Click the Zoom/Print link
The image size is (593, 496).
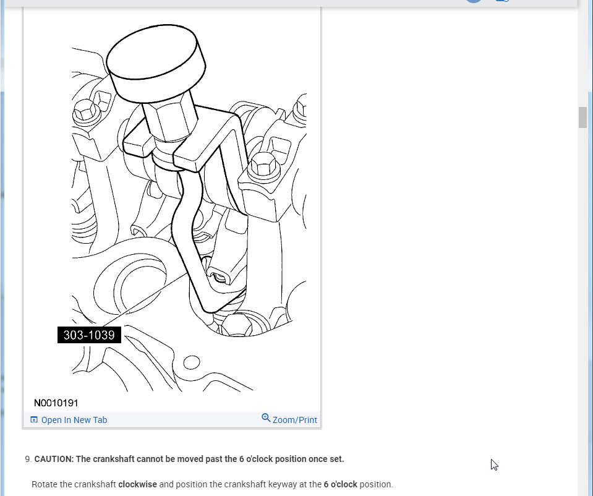click(x=294, y=420)
